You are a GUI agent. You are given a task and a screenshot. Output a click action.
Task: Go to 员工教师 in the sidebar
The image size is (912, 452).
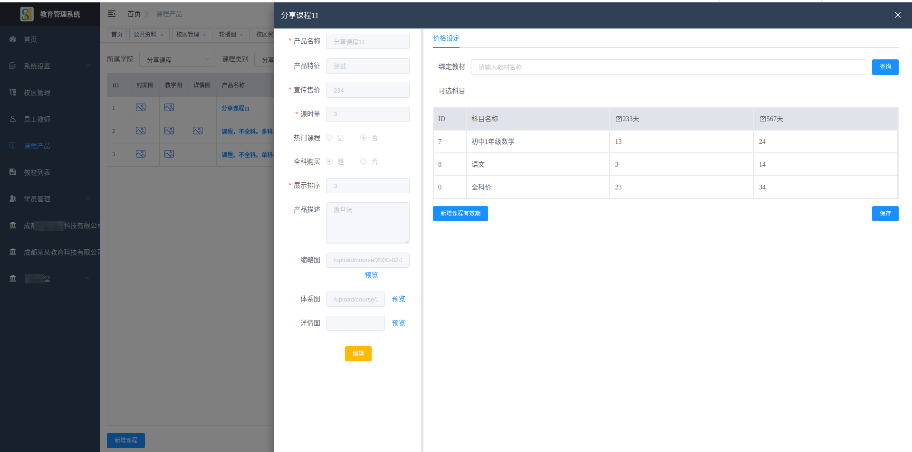[x=37, y=119]
